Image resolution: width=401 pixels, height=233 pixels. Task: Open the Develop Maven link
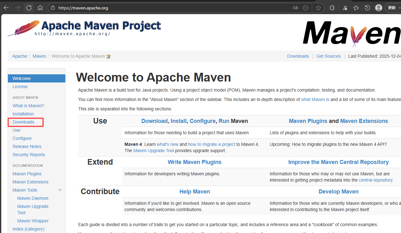tap(339, 192)
